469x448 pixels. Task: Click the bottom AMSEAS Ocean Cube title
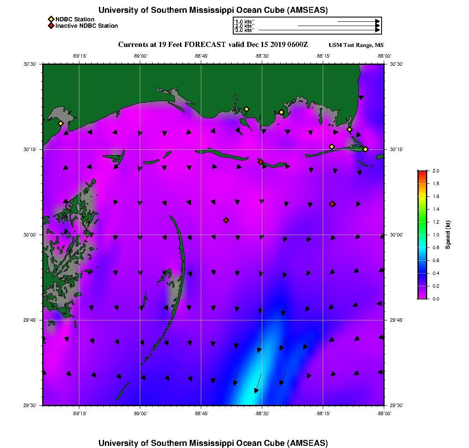(x=213, y=442)
